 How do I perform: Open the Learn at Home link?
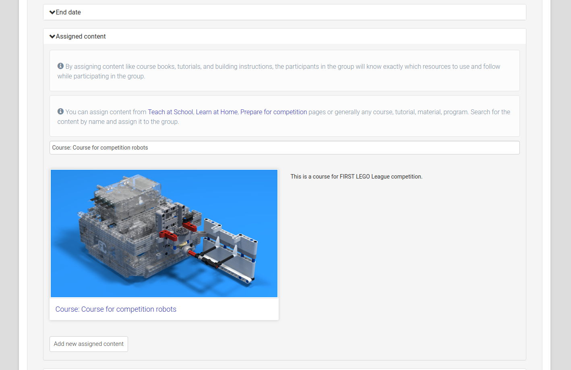[217, 112]
